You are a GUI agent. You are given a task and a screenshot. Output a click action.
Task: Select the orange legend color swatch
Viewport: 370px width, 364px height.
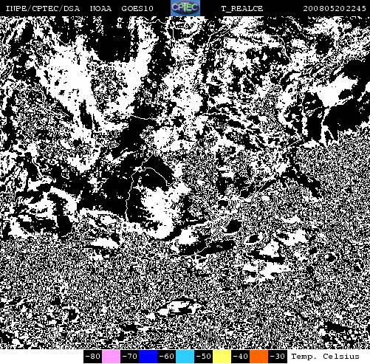click(x=258, y=357)
